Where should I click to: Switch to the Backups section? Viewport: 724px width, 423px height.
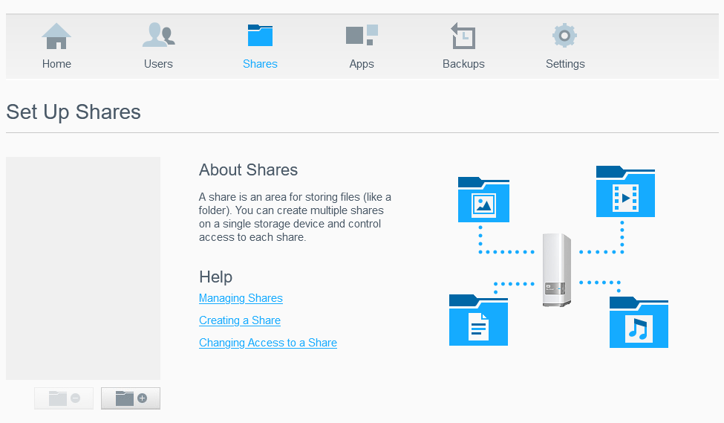point(463,46)
